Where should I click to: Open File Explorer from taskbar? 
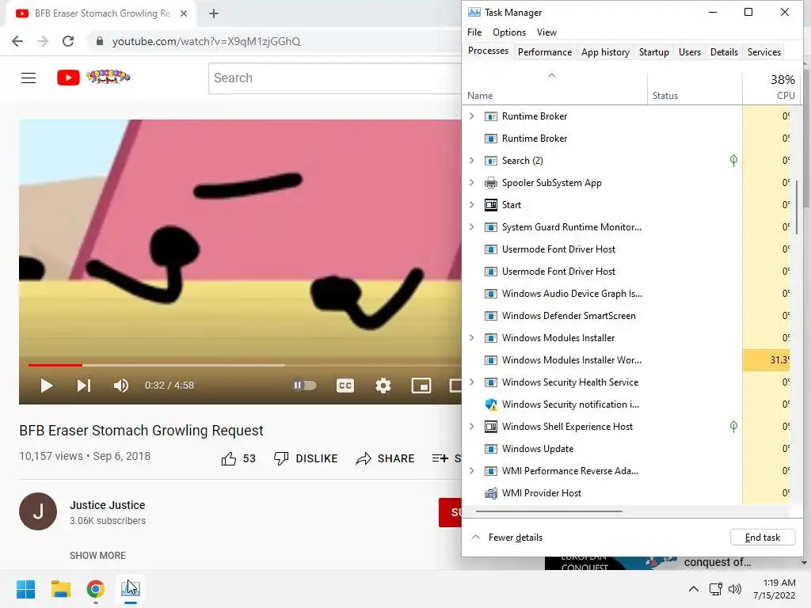pos(61,589)
